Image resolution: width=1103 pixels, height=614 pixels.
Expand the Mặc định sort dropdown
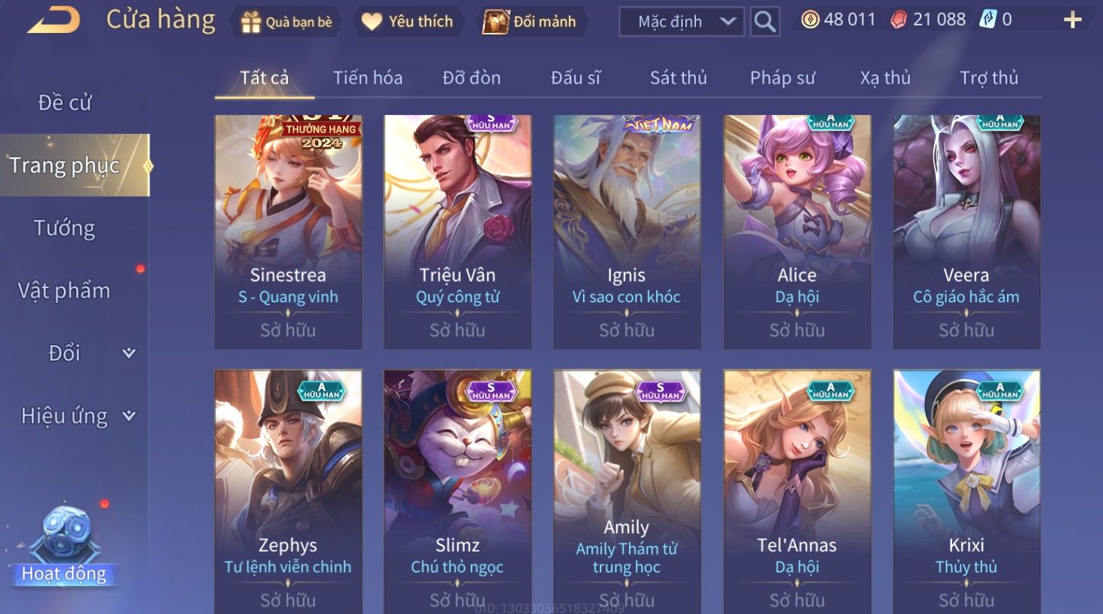(682, 22)
